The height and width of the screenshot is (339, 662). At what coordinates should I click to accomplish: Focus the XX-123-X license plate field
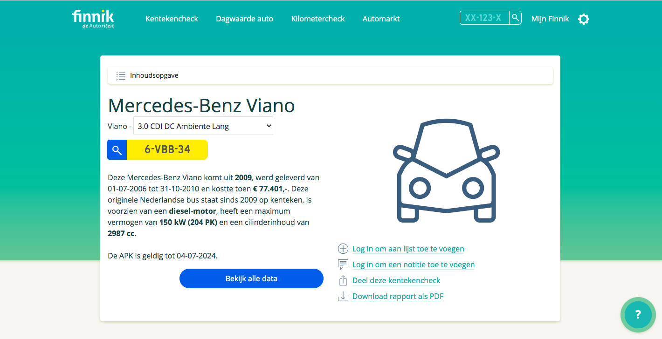tap(484, 18)
